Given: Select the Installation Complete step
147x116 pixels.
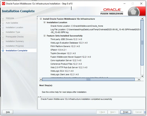Looking at the screenshot, I should [16, 51].
